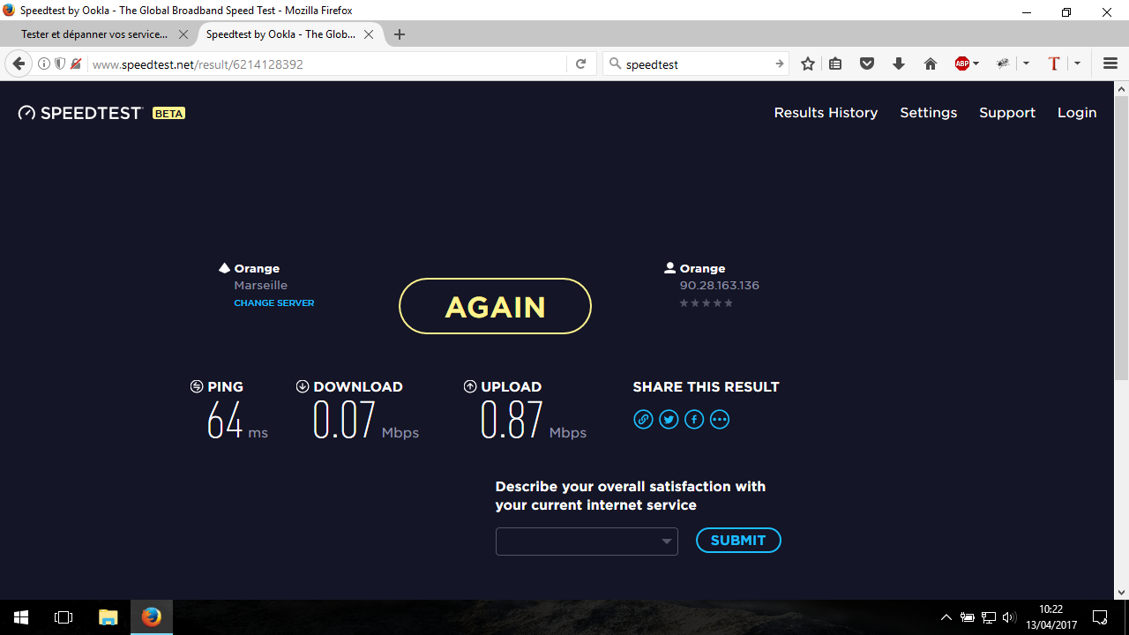The height and width of the screenshot is (635, 1129).
Task: Go to the Firefox home page
Action: (x=931, y=63)
